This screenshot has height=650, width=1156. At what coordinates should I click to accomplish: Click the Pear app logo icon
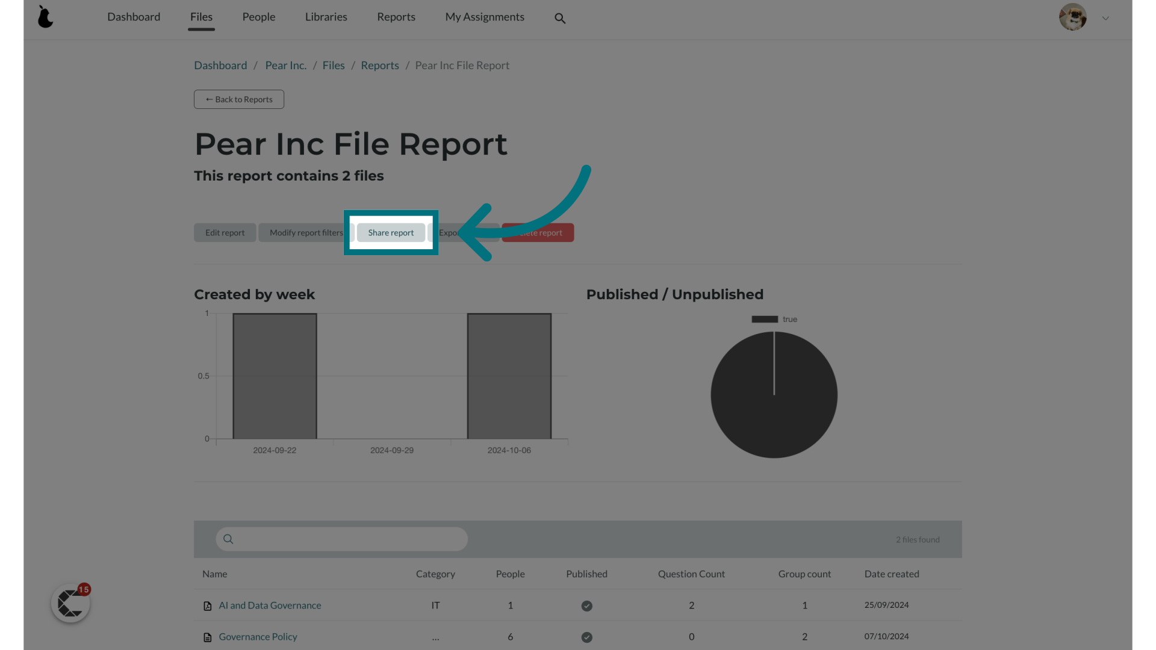pyautogui.click(x=45, y=17)
